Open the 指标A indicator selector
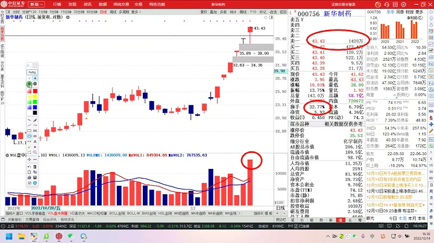This screenshot has width=434, height=243. (x=10, y=214)
